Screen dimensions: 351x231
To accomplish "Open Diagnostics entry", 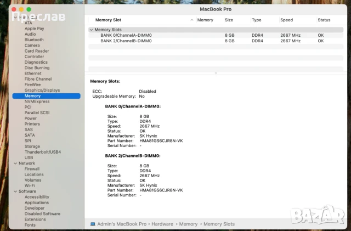I will (x=36, y=62).
